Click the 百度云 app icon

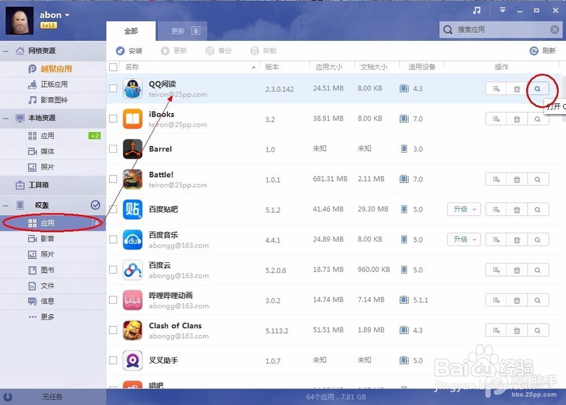(132, 270)
